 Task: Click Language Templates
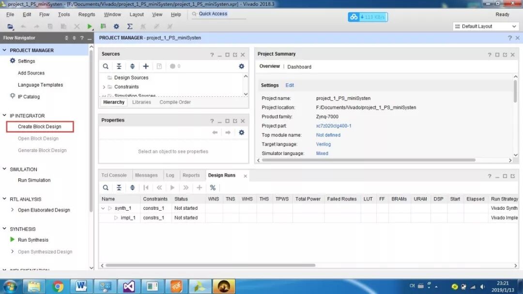[40, 85]
